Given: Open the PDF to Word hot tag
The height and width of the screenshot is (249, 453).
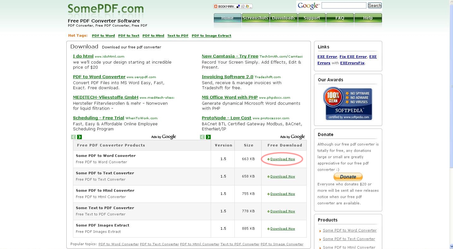Looking at the screenshot, I should click(103, 36).
